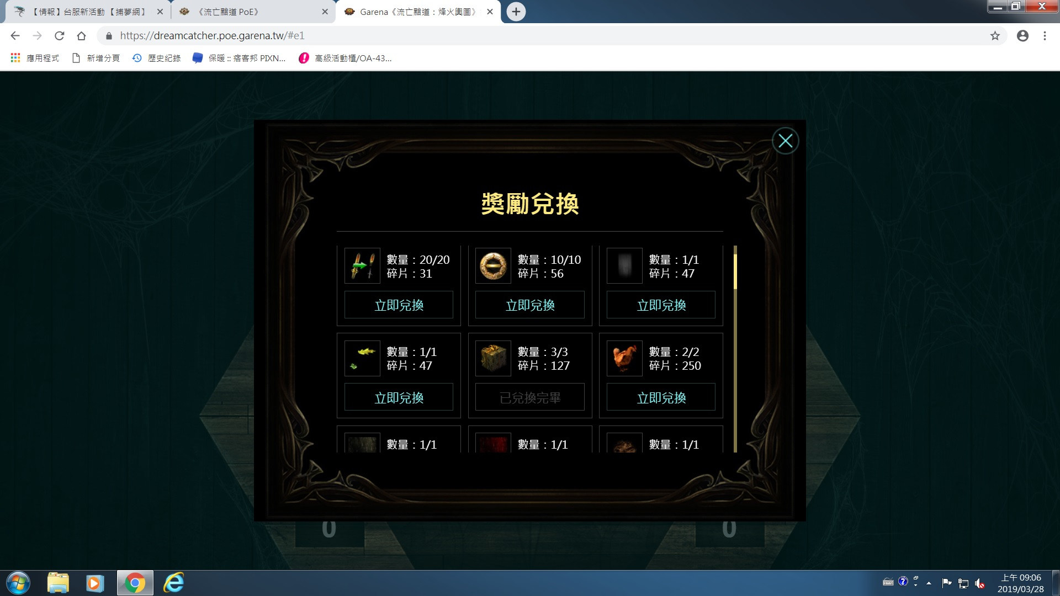Open the 保暖 :: 痞客邦 PIXN bookmark

pos(239,58)
